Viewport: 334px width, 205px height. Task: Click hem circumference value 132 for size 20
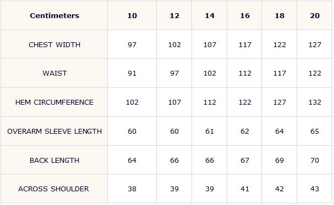coord(315,102)
